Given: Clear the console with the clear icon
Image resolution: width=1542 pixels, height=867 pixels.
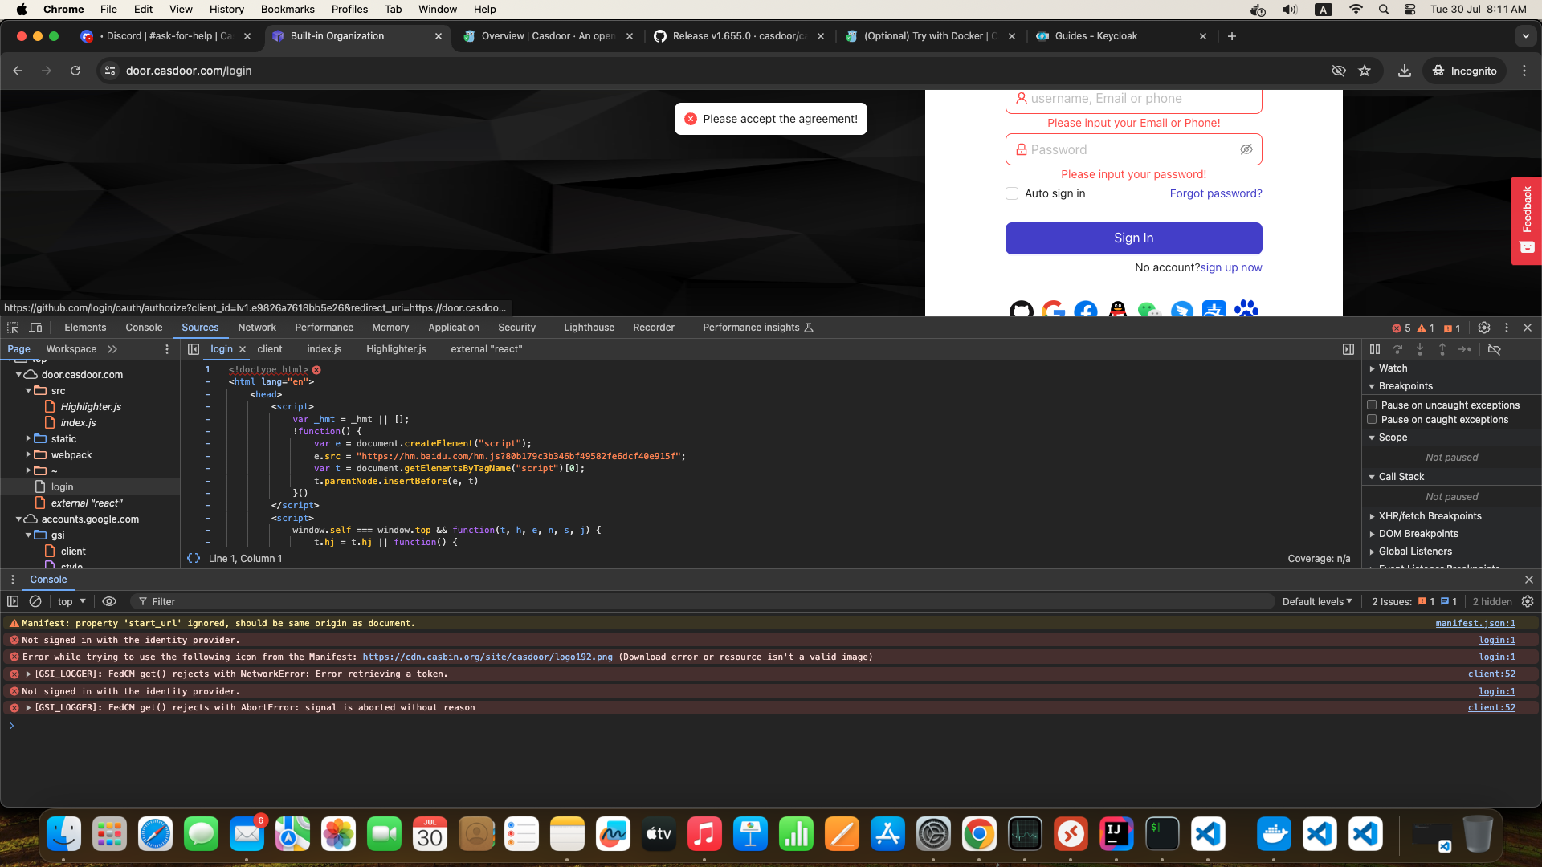Looking at the screenshot, I should 35,601.
